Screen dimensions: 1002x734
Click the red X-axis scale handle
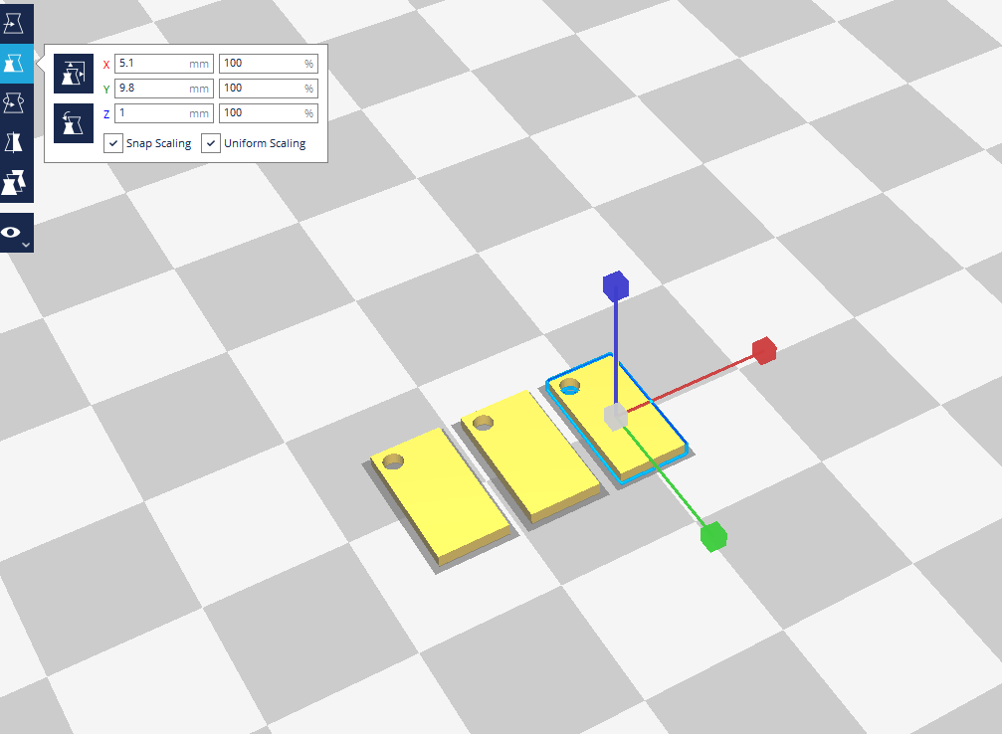764,351
